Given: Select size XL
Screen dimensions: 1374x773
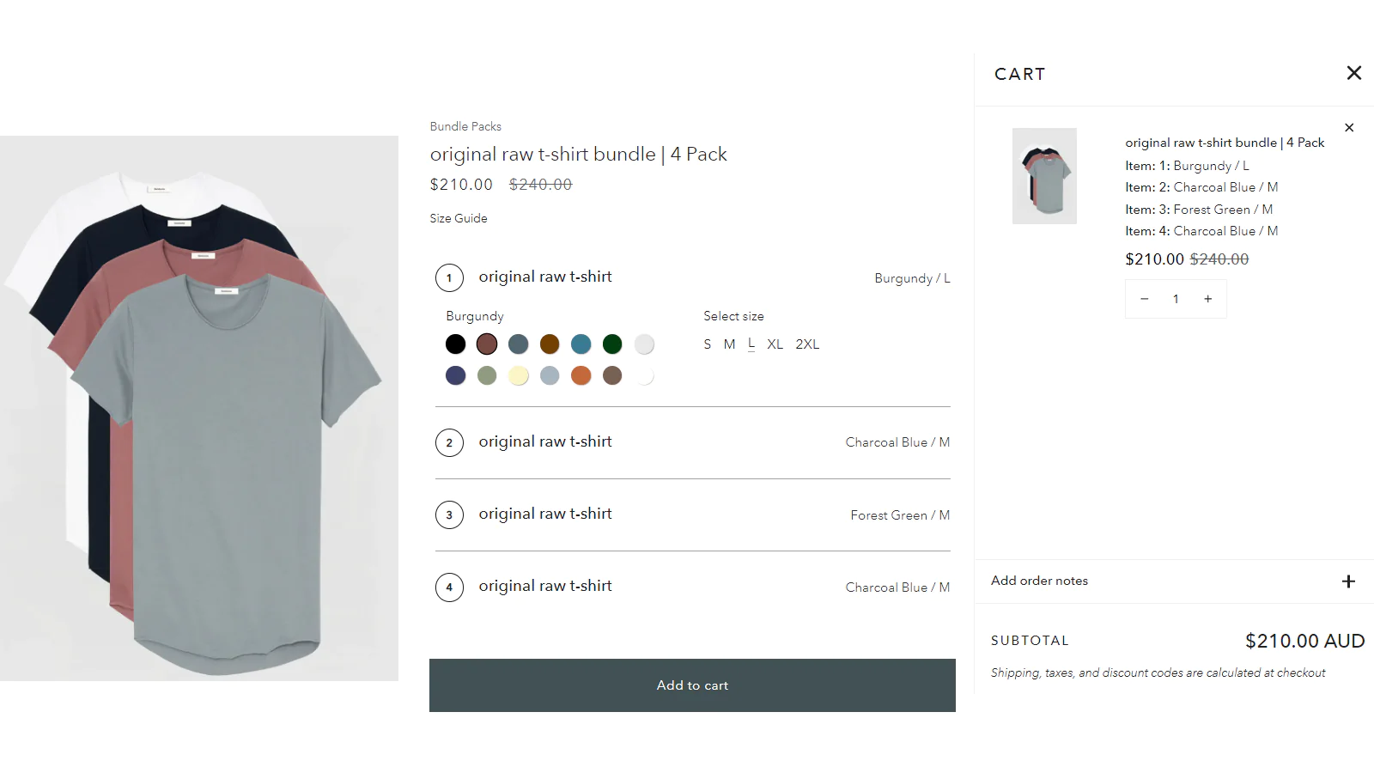Looking at the screenshot, I should [775, 344].
